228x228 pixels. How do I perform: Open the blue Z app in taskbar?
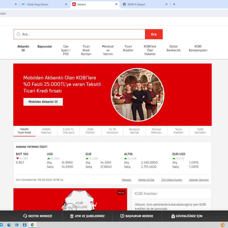click(25, 225)
